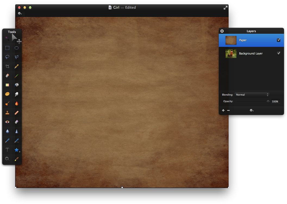Select the star Shape tool
Viewport: 287px width, 204px height.
pos(17,150)
